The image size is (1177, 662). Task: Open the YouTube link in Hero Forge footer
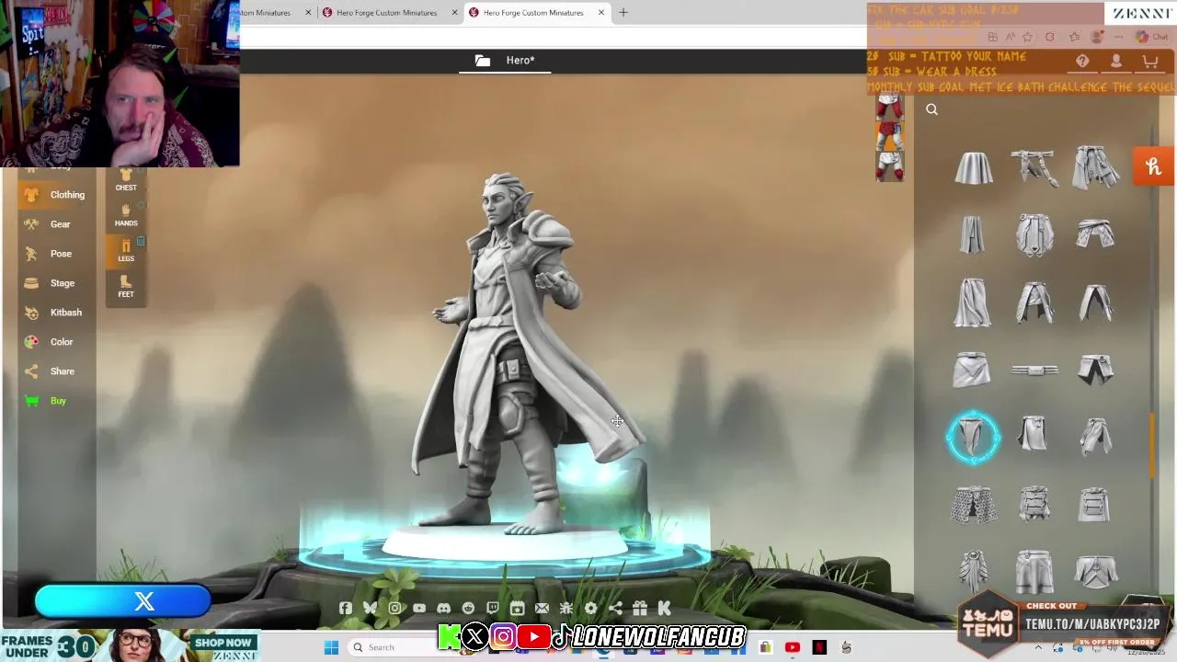pos(418,608)
